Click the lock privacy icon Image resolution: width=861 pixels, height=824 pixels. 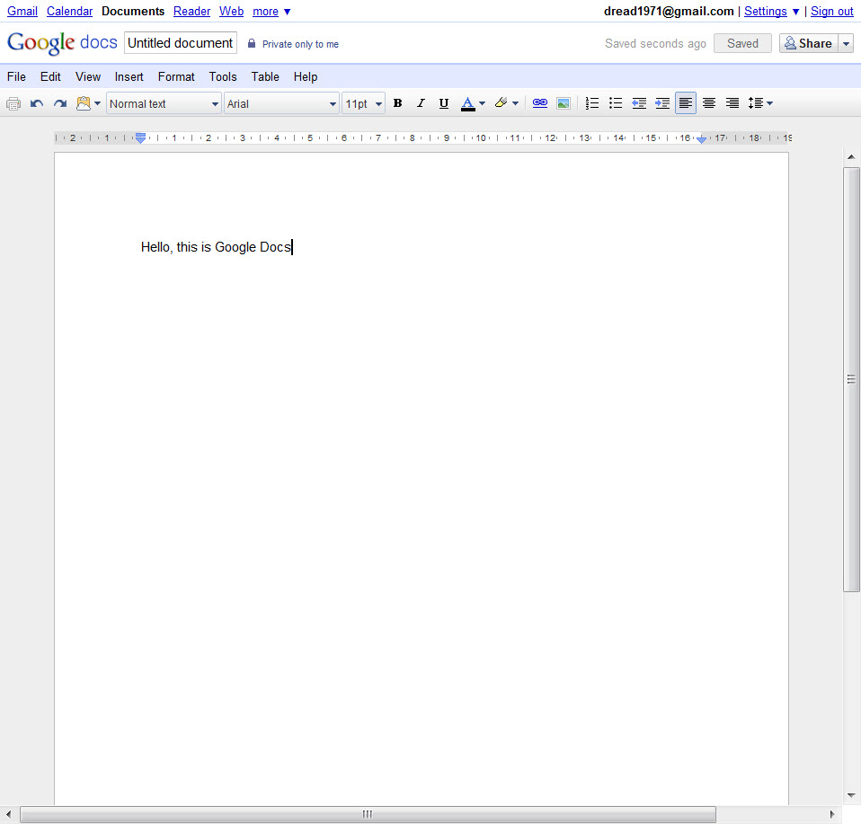pyautogui.click(x=252, y=43)
